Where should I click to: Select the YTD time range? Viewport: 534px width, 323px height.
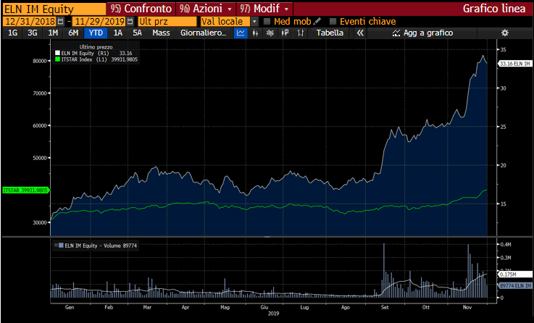[95, 33]
